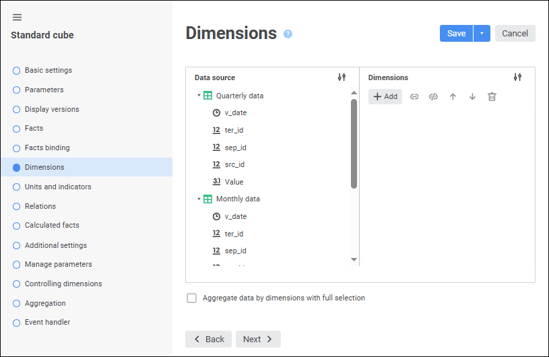Go to Units and indicators page
Screen dimensions: 549x357
click(58, 187)
